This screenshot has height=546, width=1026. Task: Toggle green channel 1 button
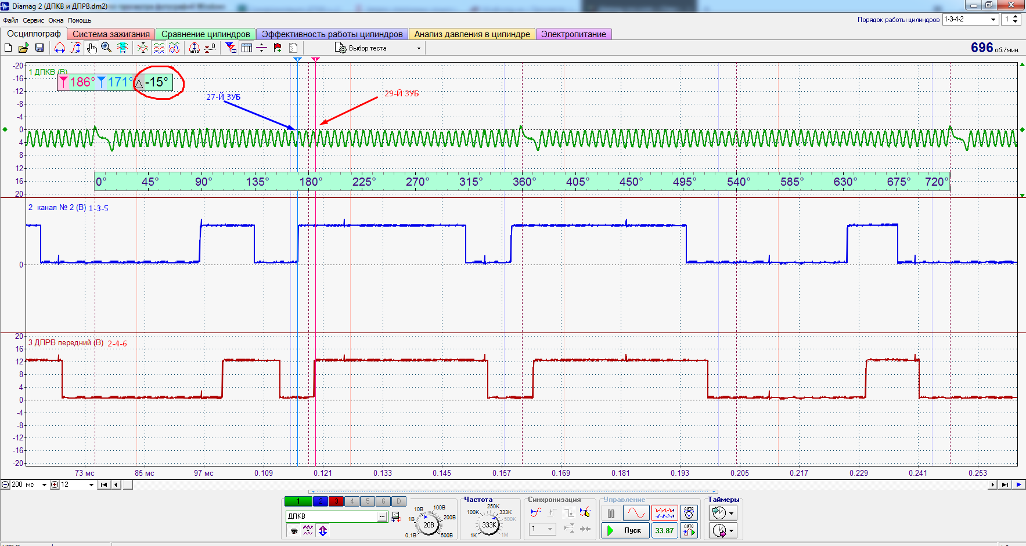[x=298, y=501]
